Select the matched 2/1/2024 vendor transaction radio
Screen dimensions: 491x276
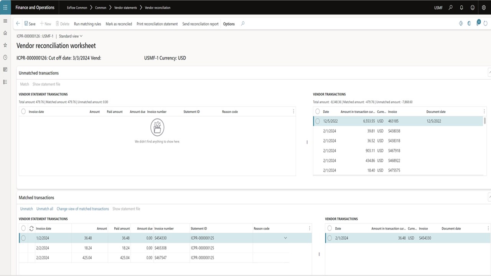(329, 238)
